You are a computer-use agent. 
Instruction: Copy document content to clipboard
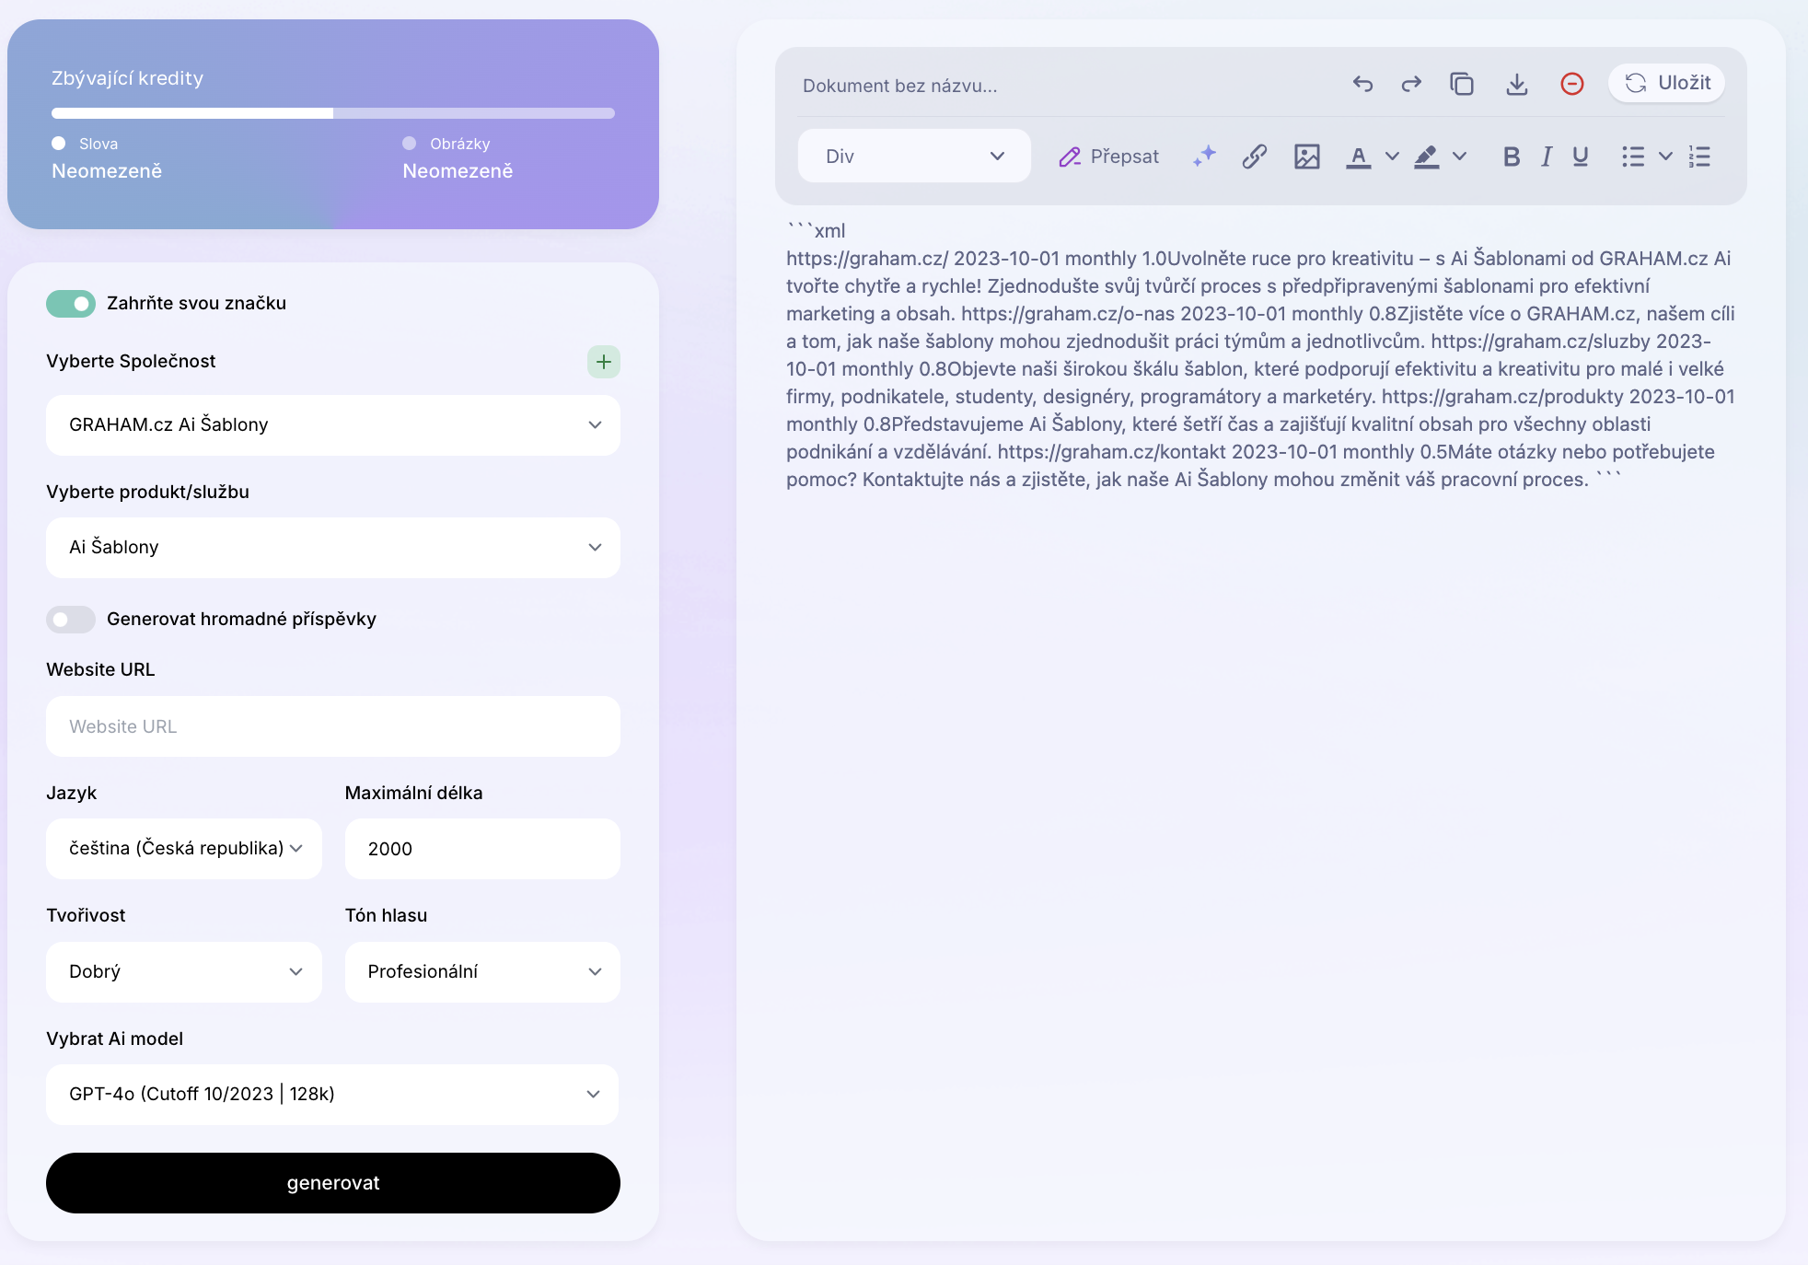[1462, 84]
